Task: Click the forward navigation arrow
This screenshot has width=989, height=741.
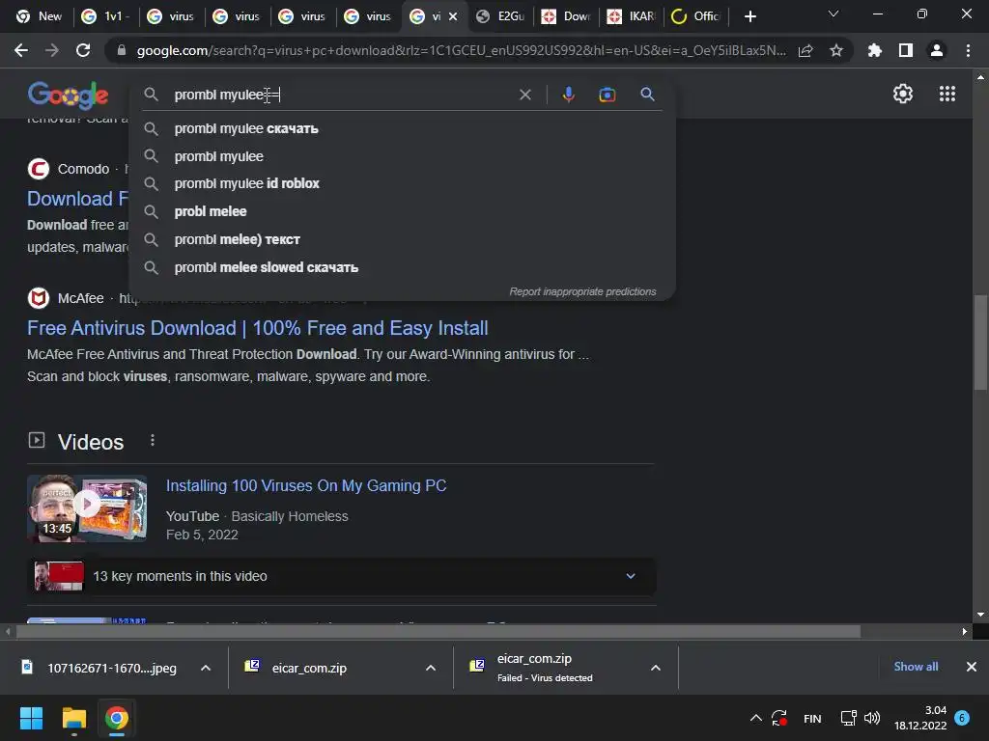Action: tap(52, 50)
